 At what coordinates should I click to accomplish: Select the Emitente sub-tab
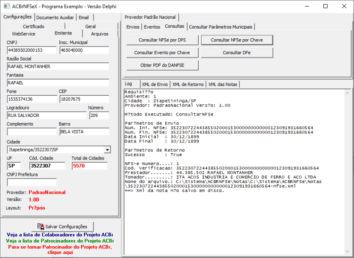click(63, 33)
